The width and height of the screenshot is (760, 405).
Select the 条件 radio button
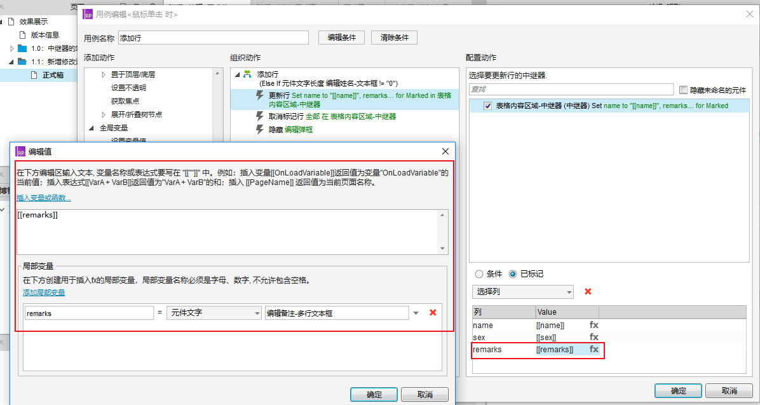coord(479,274)
